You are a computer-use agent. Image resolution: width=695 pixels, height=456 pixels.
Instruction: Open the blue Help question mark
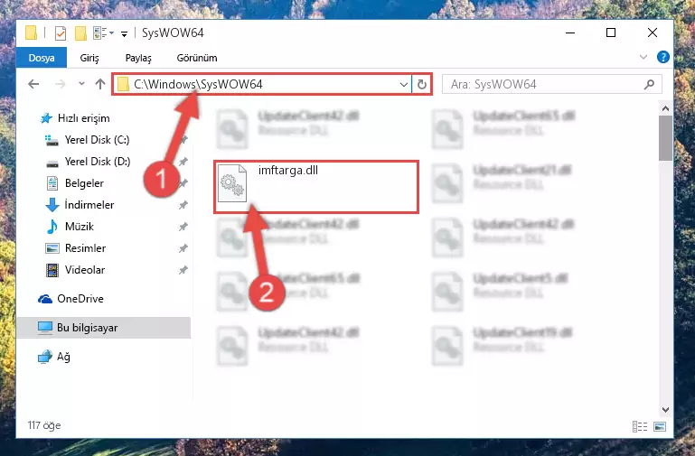tap(663, 57)
